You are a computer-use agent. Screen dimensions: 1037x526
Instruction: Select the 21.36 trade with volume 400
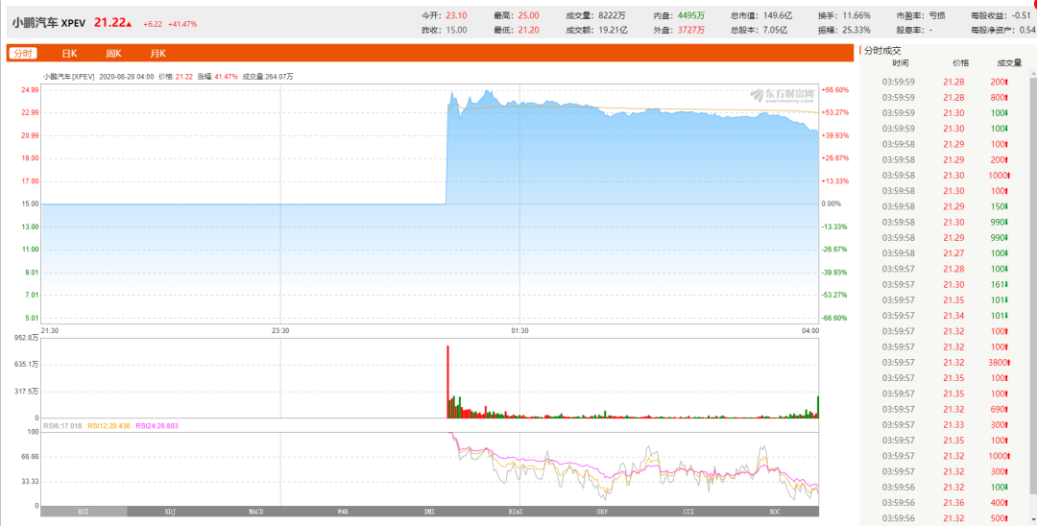(x=945, y=503)
